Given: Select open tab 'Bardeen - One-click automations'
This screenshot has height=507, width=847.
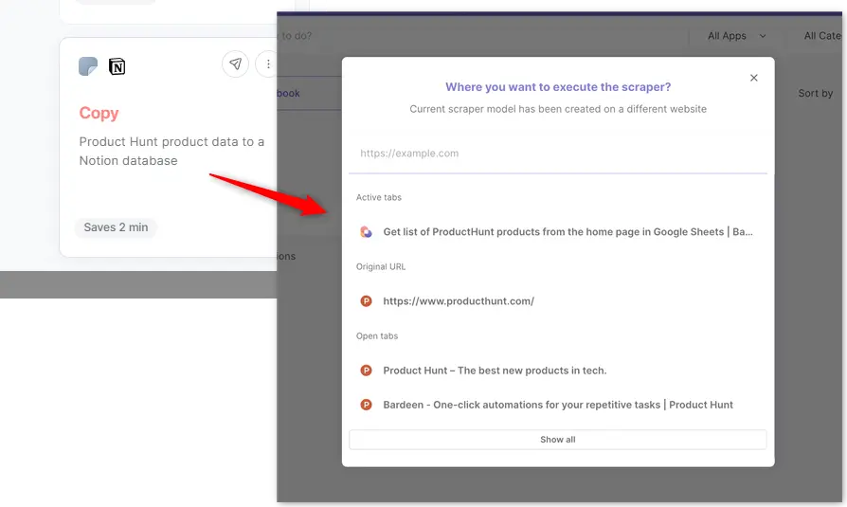Looking at the screenshot, I should tap(557, 405).
